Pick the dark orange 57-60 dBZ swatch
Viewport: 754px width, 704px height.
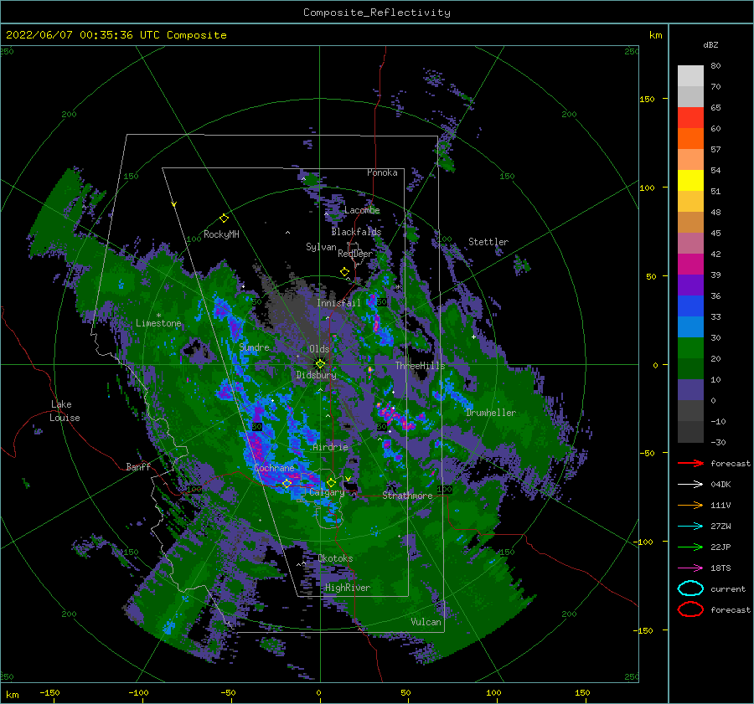[x=690, y=139]
